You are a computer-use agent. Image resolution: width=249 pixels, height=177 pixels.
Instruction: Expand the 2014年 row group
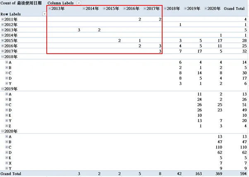[x=2, y=35]
